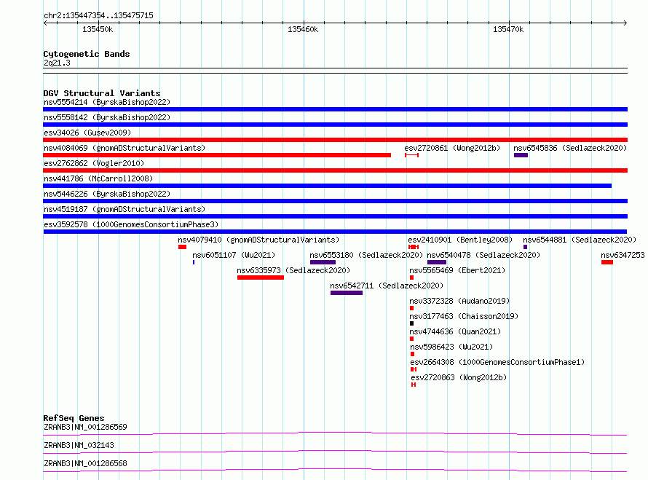Click the DGV Structural Variants track title
Screen dimensions: 648x480
(102, 93)
